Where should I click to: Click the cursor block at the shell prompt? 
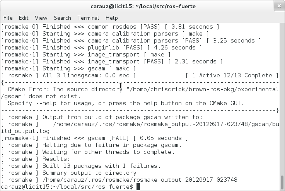coord(139,187)
